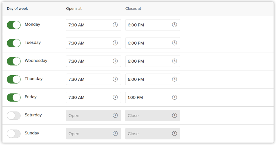Click the 'Opens at' column header

point(74,9)
